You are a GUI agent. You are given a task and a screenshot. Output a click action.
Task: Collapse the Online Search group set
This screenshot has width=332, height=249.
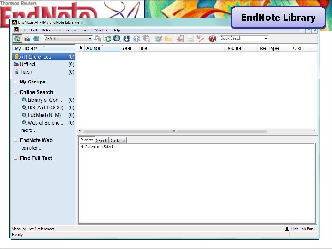tap(15, 92)
